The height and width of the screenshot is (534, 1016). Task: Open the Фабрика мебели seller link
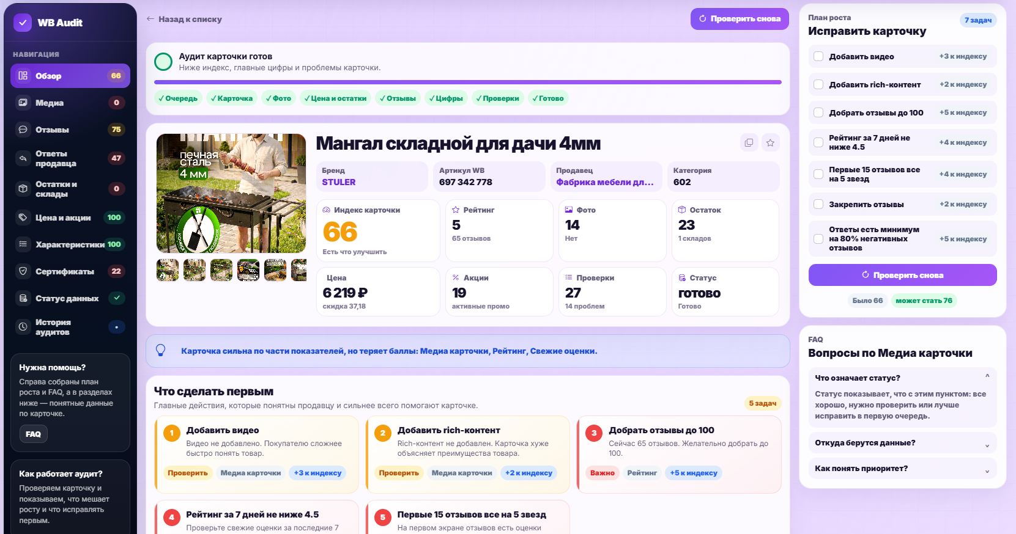coord(605,182)
